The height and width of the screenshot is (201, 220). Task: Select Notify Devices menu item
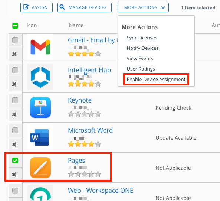pyautogui.click(x=143, y=48)
